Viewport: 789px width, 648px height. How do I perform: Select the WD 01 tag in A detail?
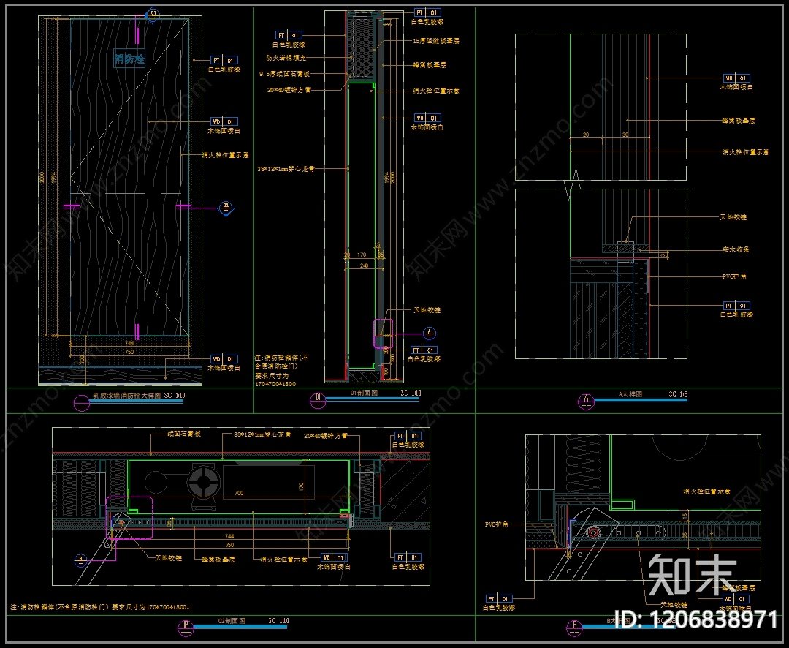point(736,78)
